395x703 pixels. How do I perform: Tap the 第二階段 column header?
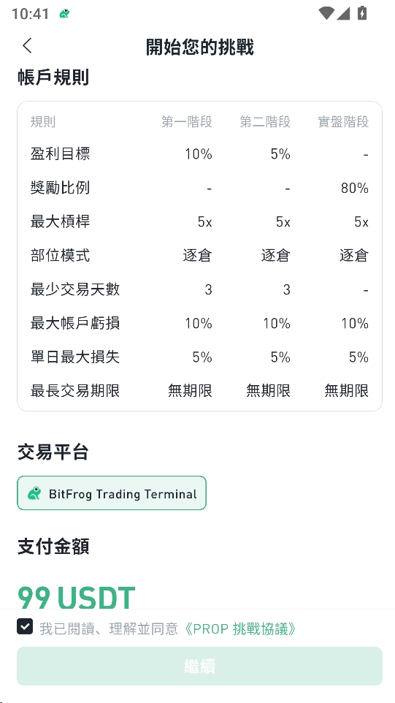coord(265,122)
